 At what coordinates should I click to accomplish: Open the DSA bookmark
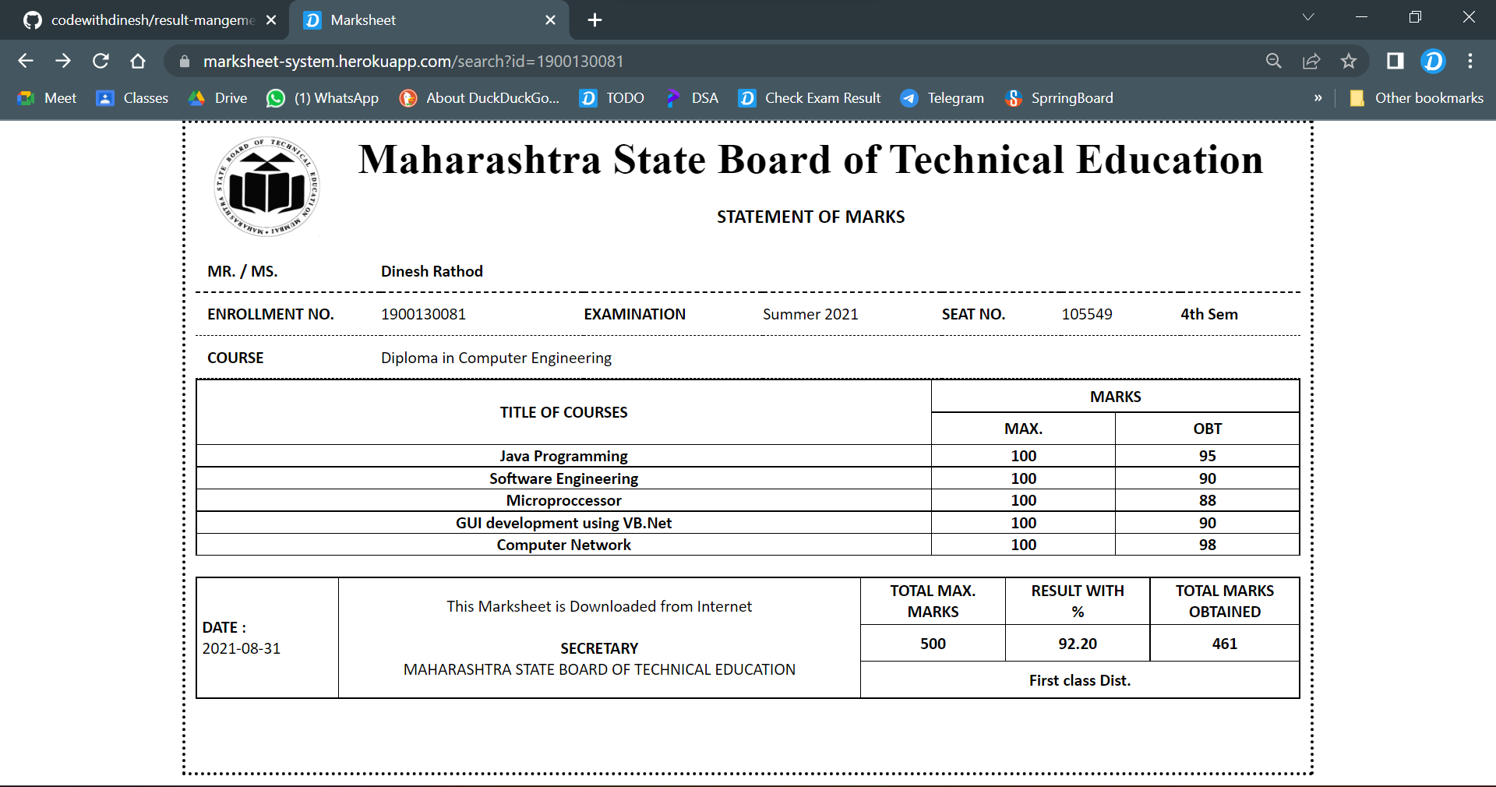pos(691,98)
